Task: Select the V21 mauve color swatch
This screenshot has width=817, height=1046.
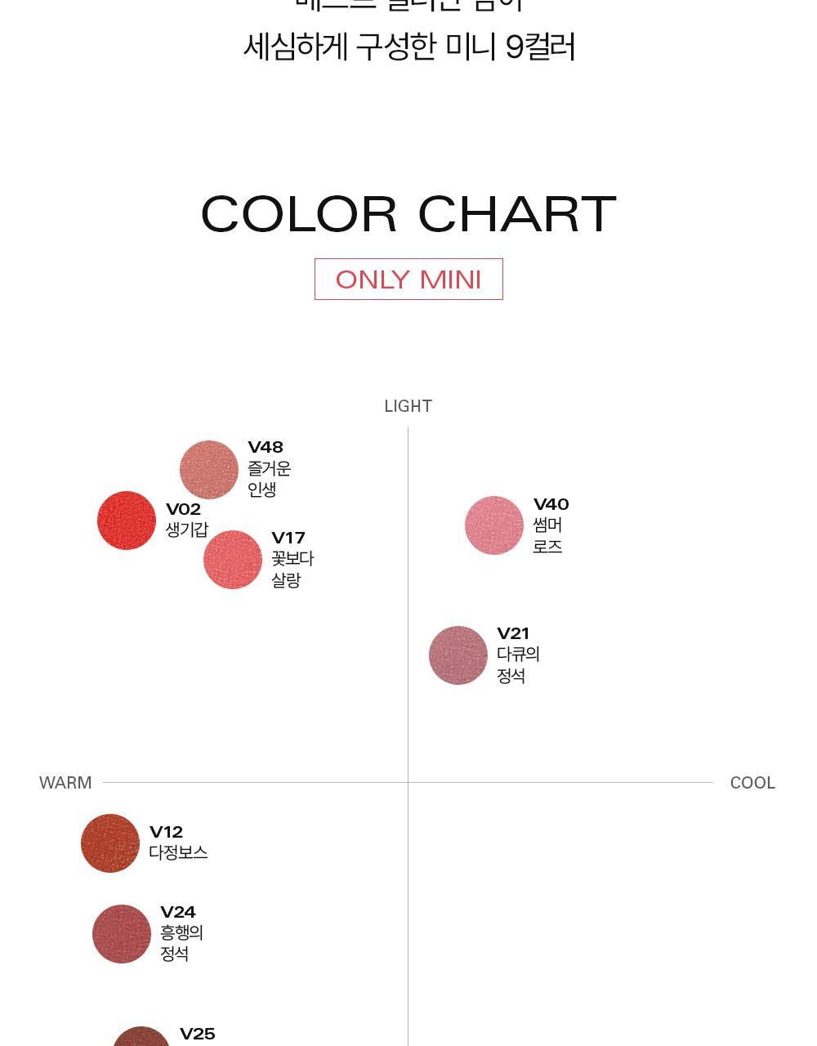Action: [458, 655]
